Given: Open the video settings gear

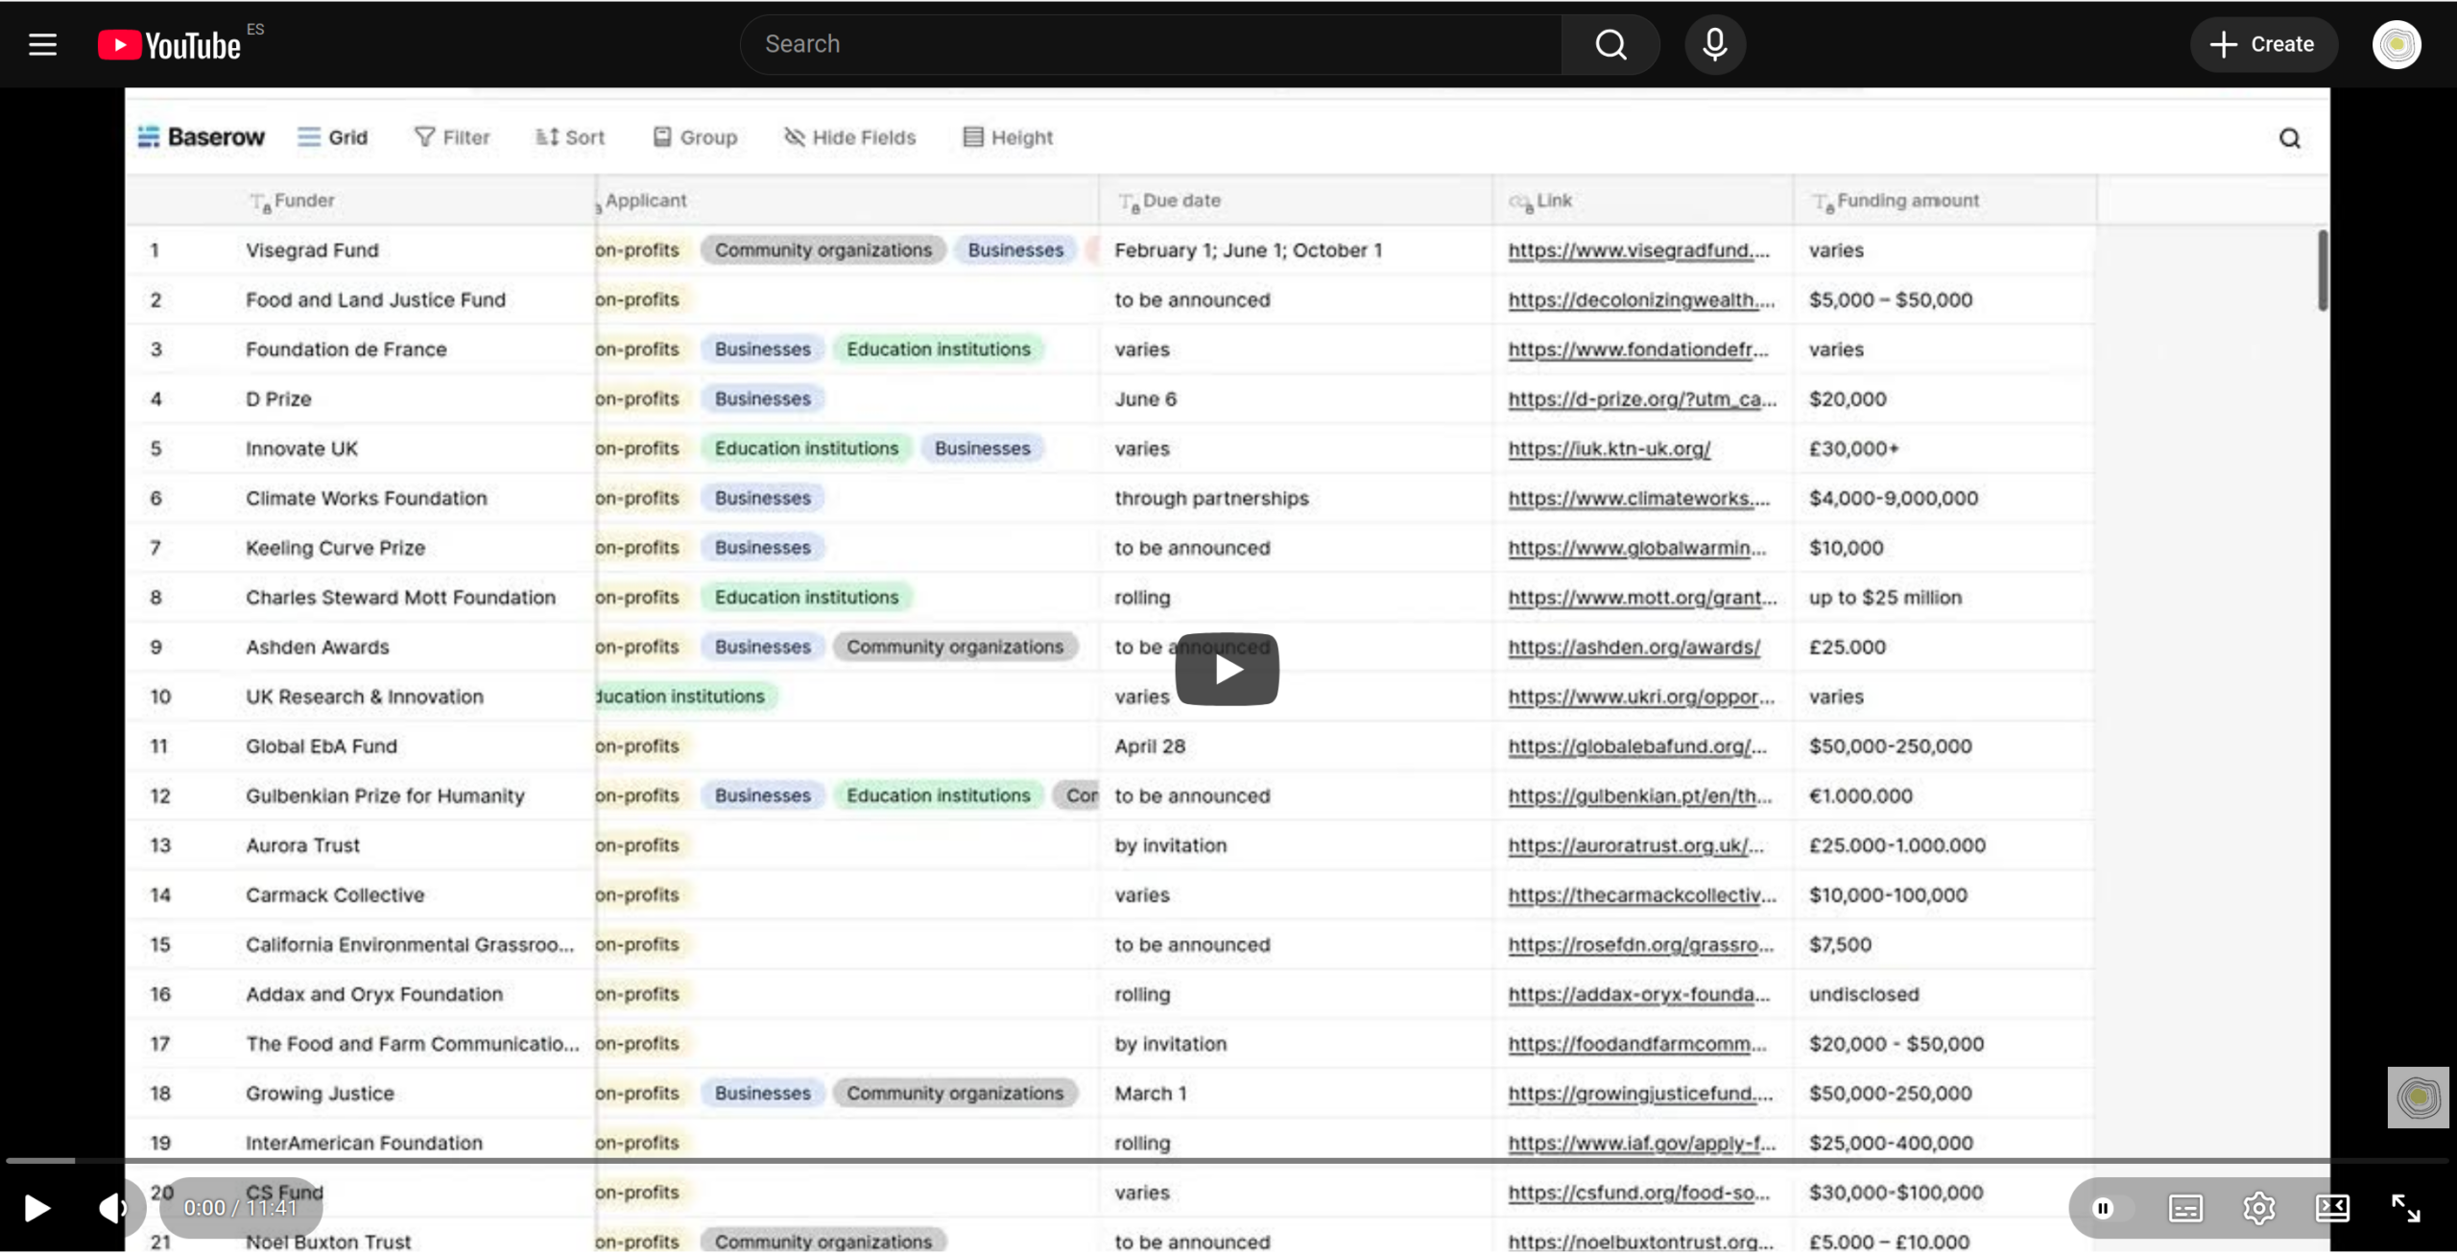Looking at the screenshot, I should (x=2258, y=1208).
